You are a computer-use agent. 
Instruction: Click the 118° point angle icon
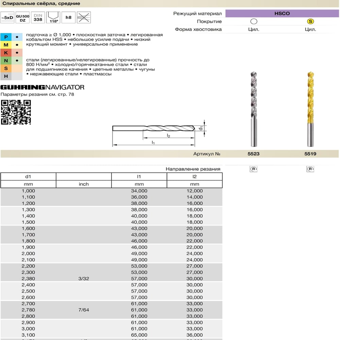coord(53,18)
